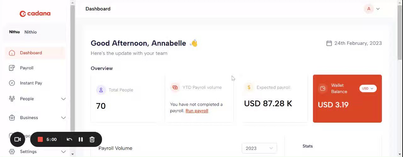The height and width of the screenshot is (157, 403).
Task: Click the sidebar vertical scrollbar
Action: 73,63
